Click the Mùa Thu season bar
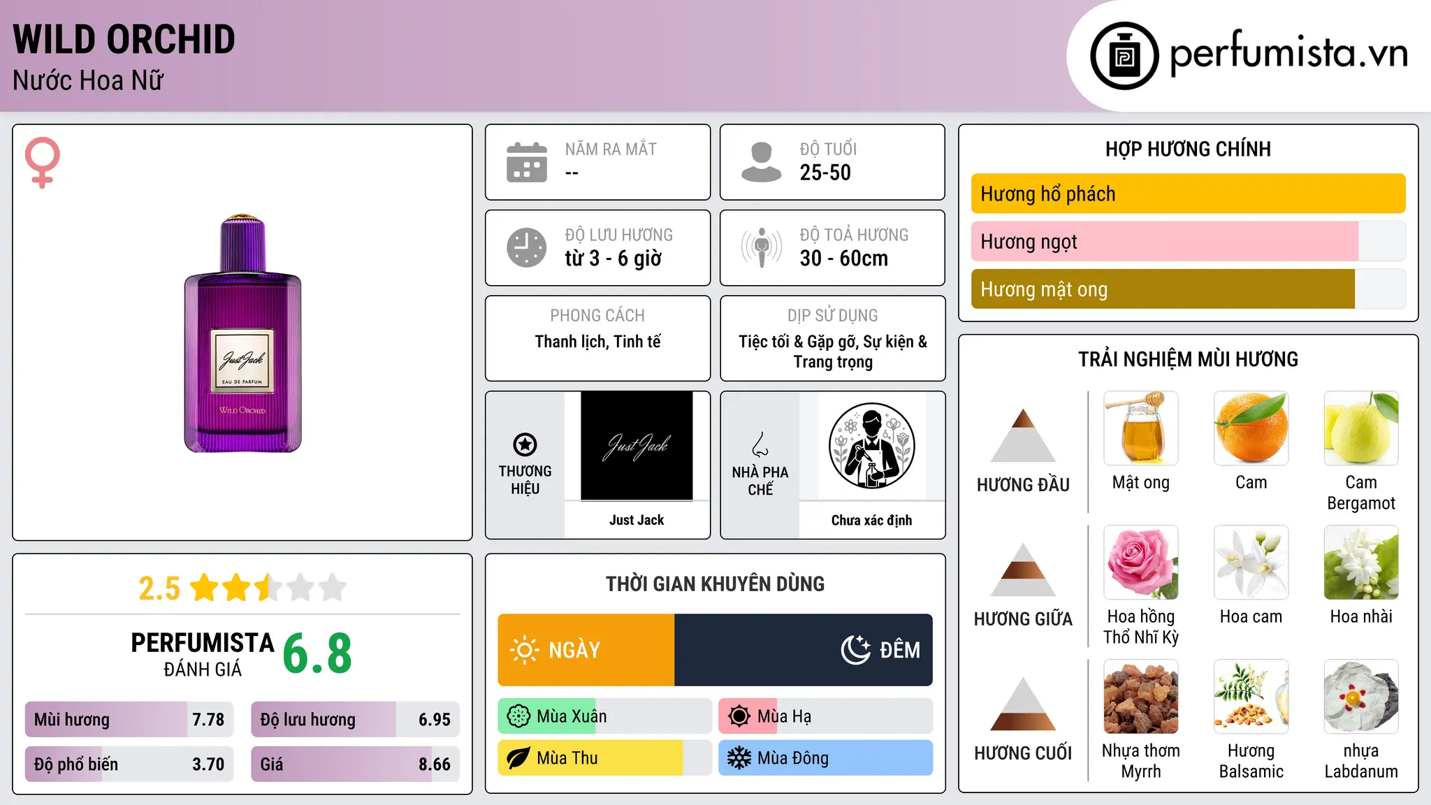Viewport: 1431px width, 805px height. [605, 758]
